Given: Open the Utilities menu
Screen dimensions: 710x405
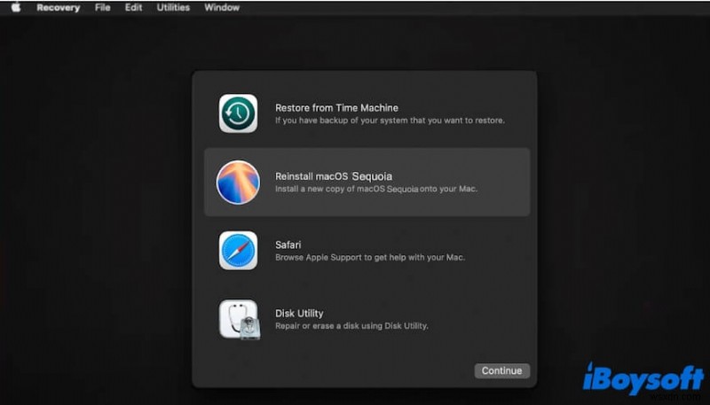Looking at the screenshot, I should 173,7.
